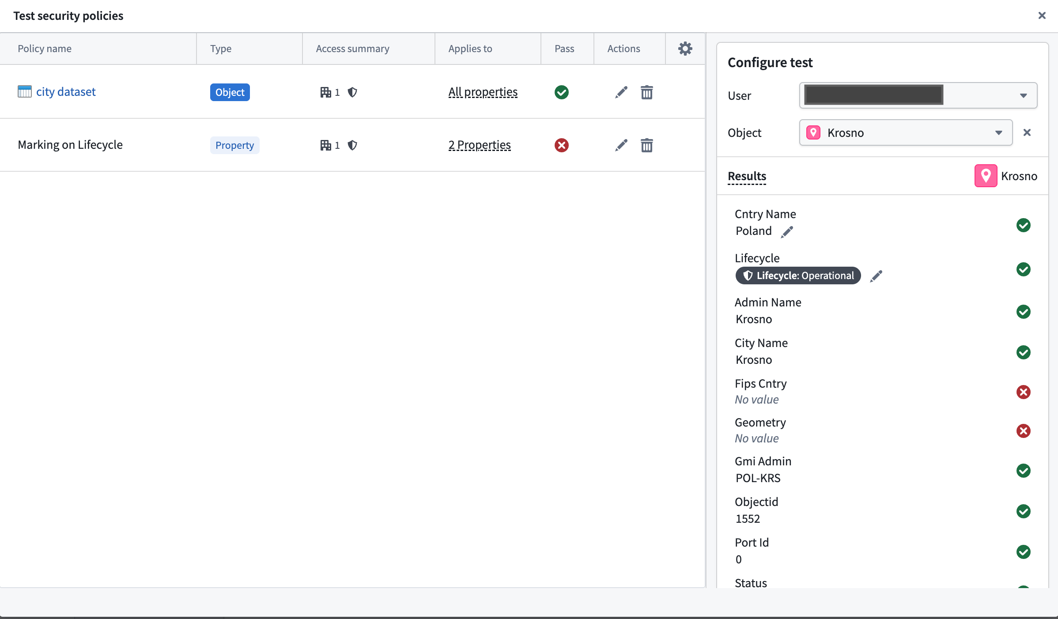
Task: Open the city dataset link
Action: pyautogui.click(x=66, y=92)
